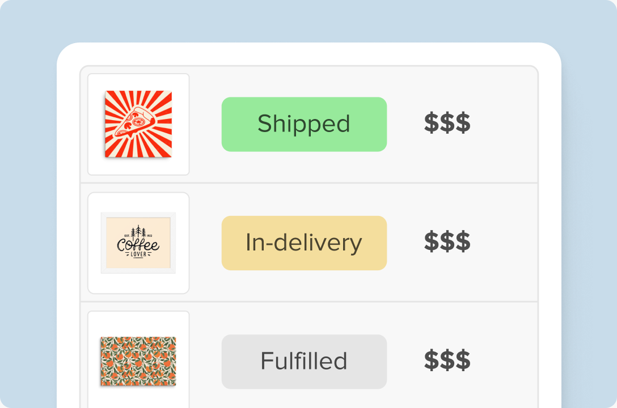This screenshot has width=617, height=408.
Task: Open the orange floral pattern canvas thumbnail
Action: (138, 361)
